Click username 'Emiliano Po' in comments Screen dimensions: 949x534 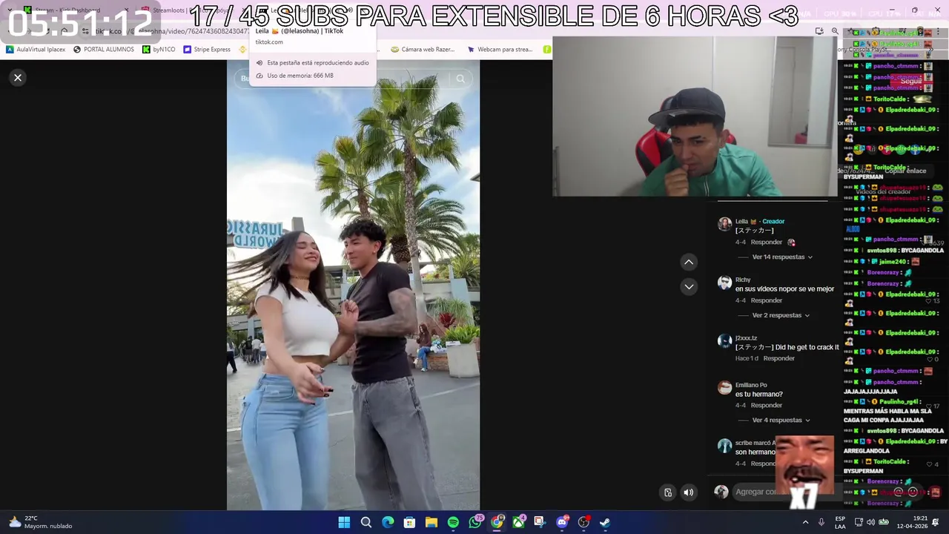point(751,385)
